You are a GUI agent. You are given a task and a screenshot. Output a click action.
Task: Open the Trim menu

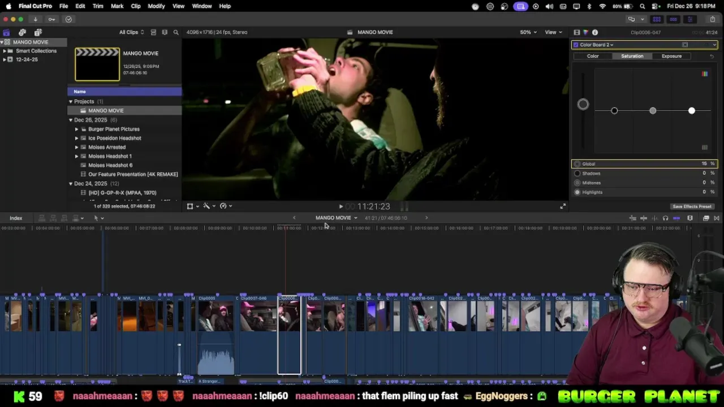(98, 6)
